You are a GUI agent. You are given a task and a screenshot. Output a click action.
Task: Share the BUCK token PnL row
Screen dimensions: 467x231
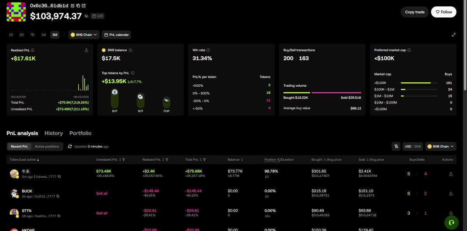[451, 194]
